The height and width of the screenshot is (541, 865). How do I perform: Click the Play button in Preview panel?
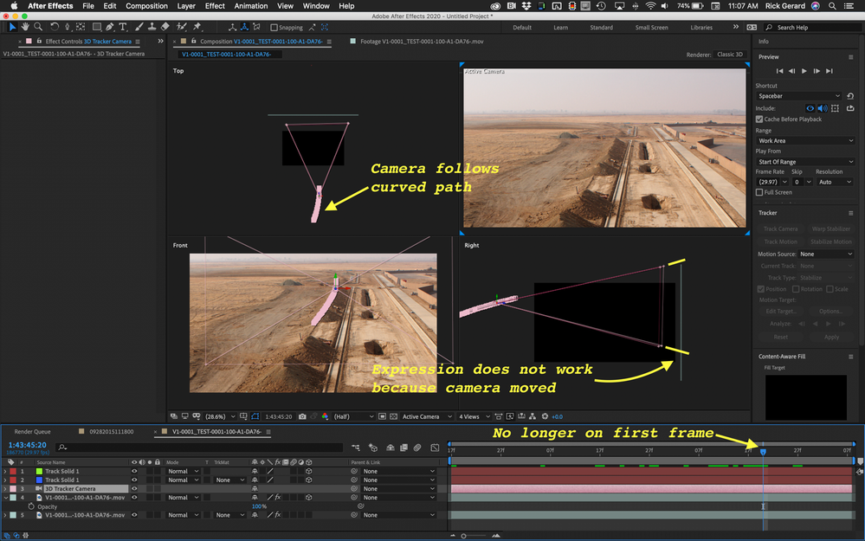804,71
